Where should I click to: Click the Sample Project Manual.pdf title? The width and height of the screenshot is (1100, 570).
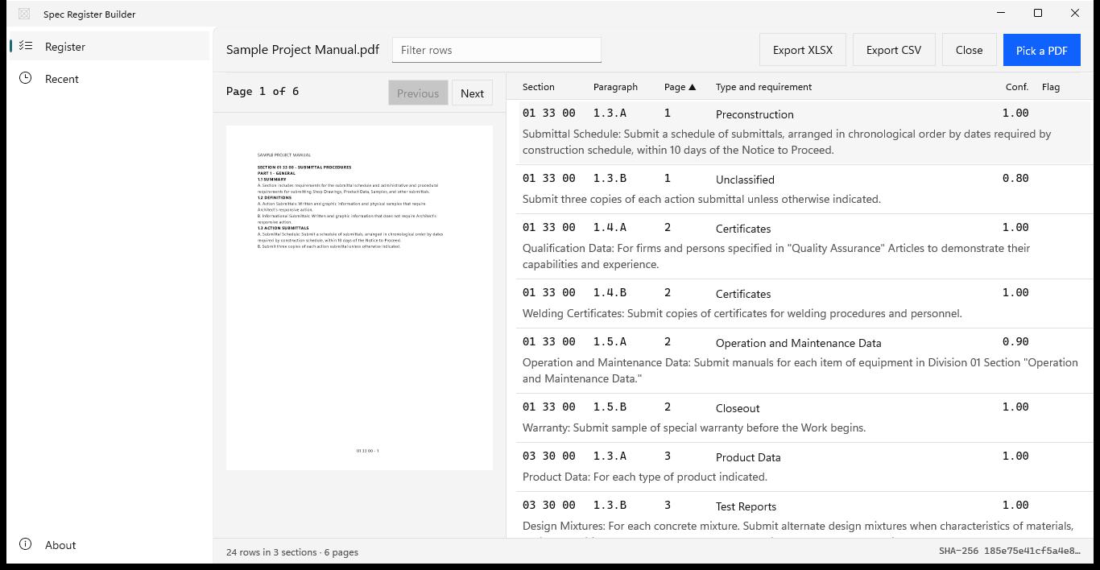point(303,49)
